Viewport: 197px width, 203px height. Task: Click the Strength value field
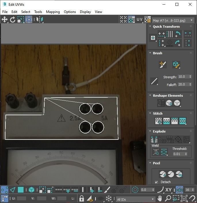coord(183,77)
